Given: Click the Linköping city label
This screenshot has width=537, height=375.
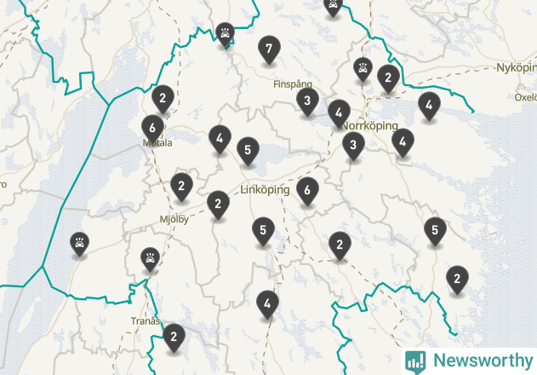Looking at the screenshot, I should point(265,190).
